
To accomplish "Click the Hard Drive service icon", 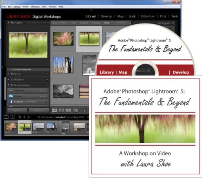I will [11, 91].
